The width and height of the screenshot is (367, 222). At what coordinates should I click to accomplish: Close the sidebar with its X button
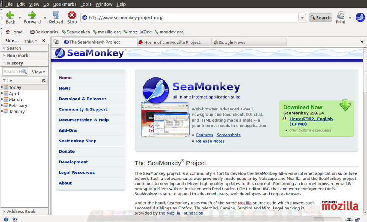[x=43, y=40]
